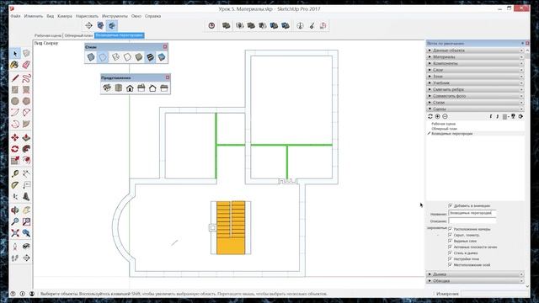Click the Outer Shell solid tool
Image resolution: width=539 pixels, height=303 pixels.
[x=226, y=25]
